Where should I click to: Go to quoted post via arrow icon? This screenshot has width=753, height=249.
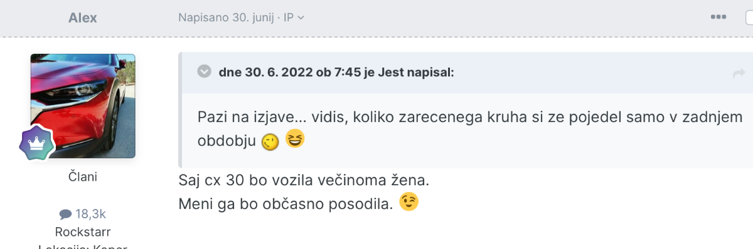[x=739, y=74]
